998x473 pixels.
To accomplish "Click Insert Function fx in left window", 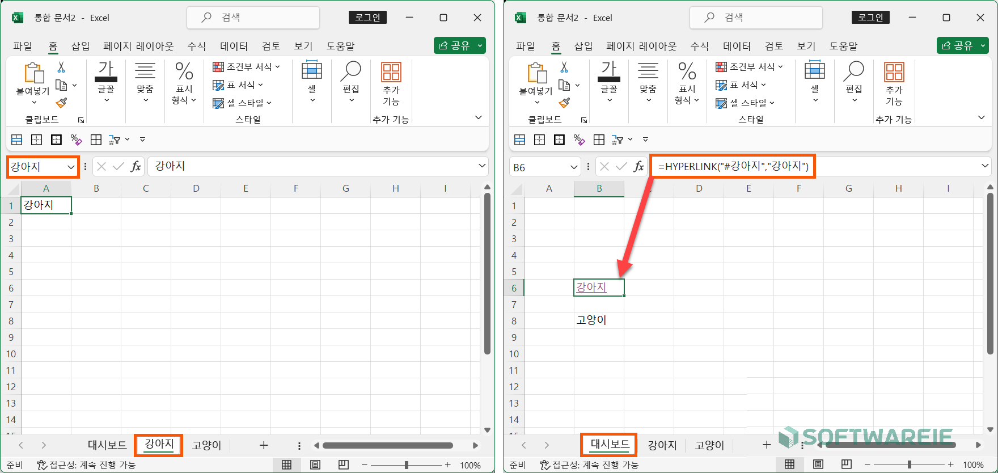I will (136, 166).
